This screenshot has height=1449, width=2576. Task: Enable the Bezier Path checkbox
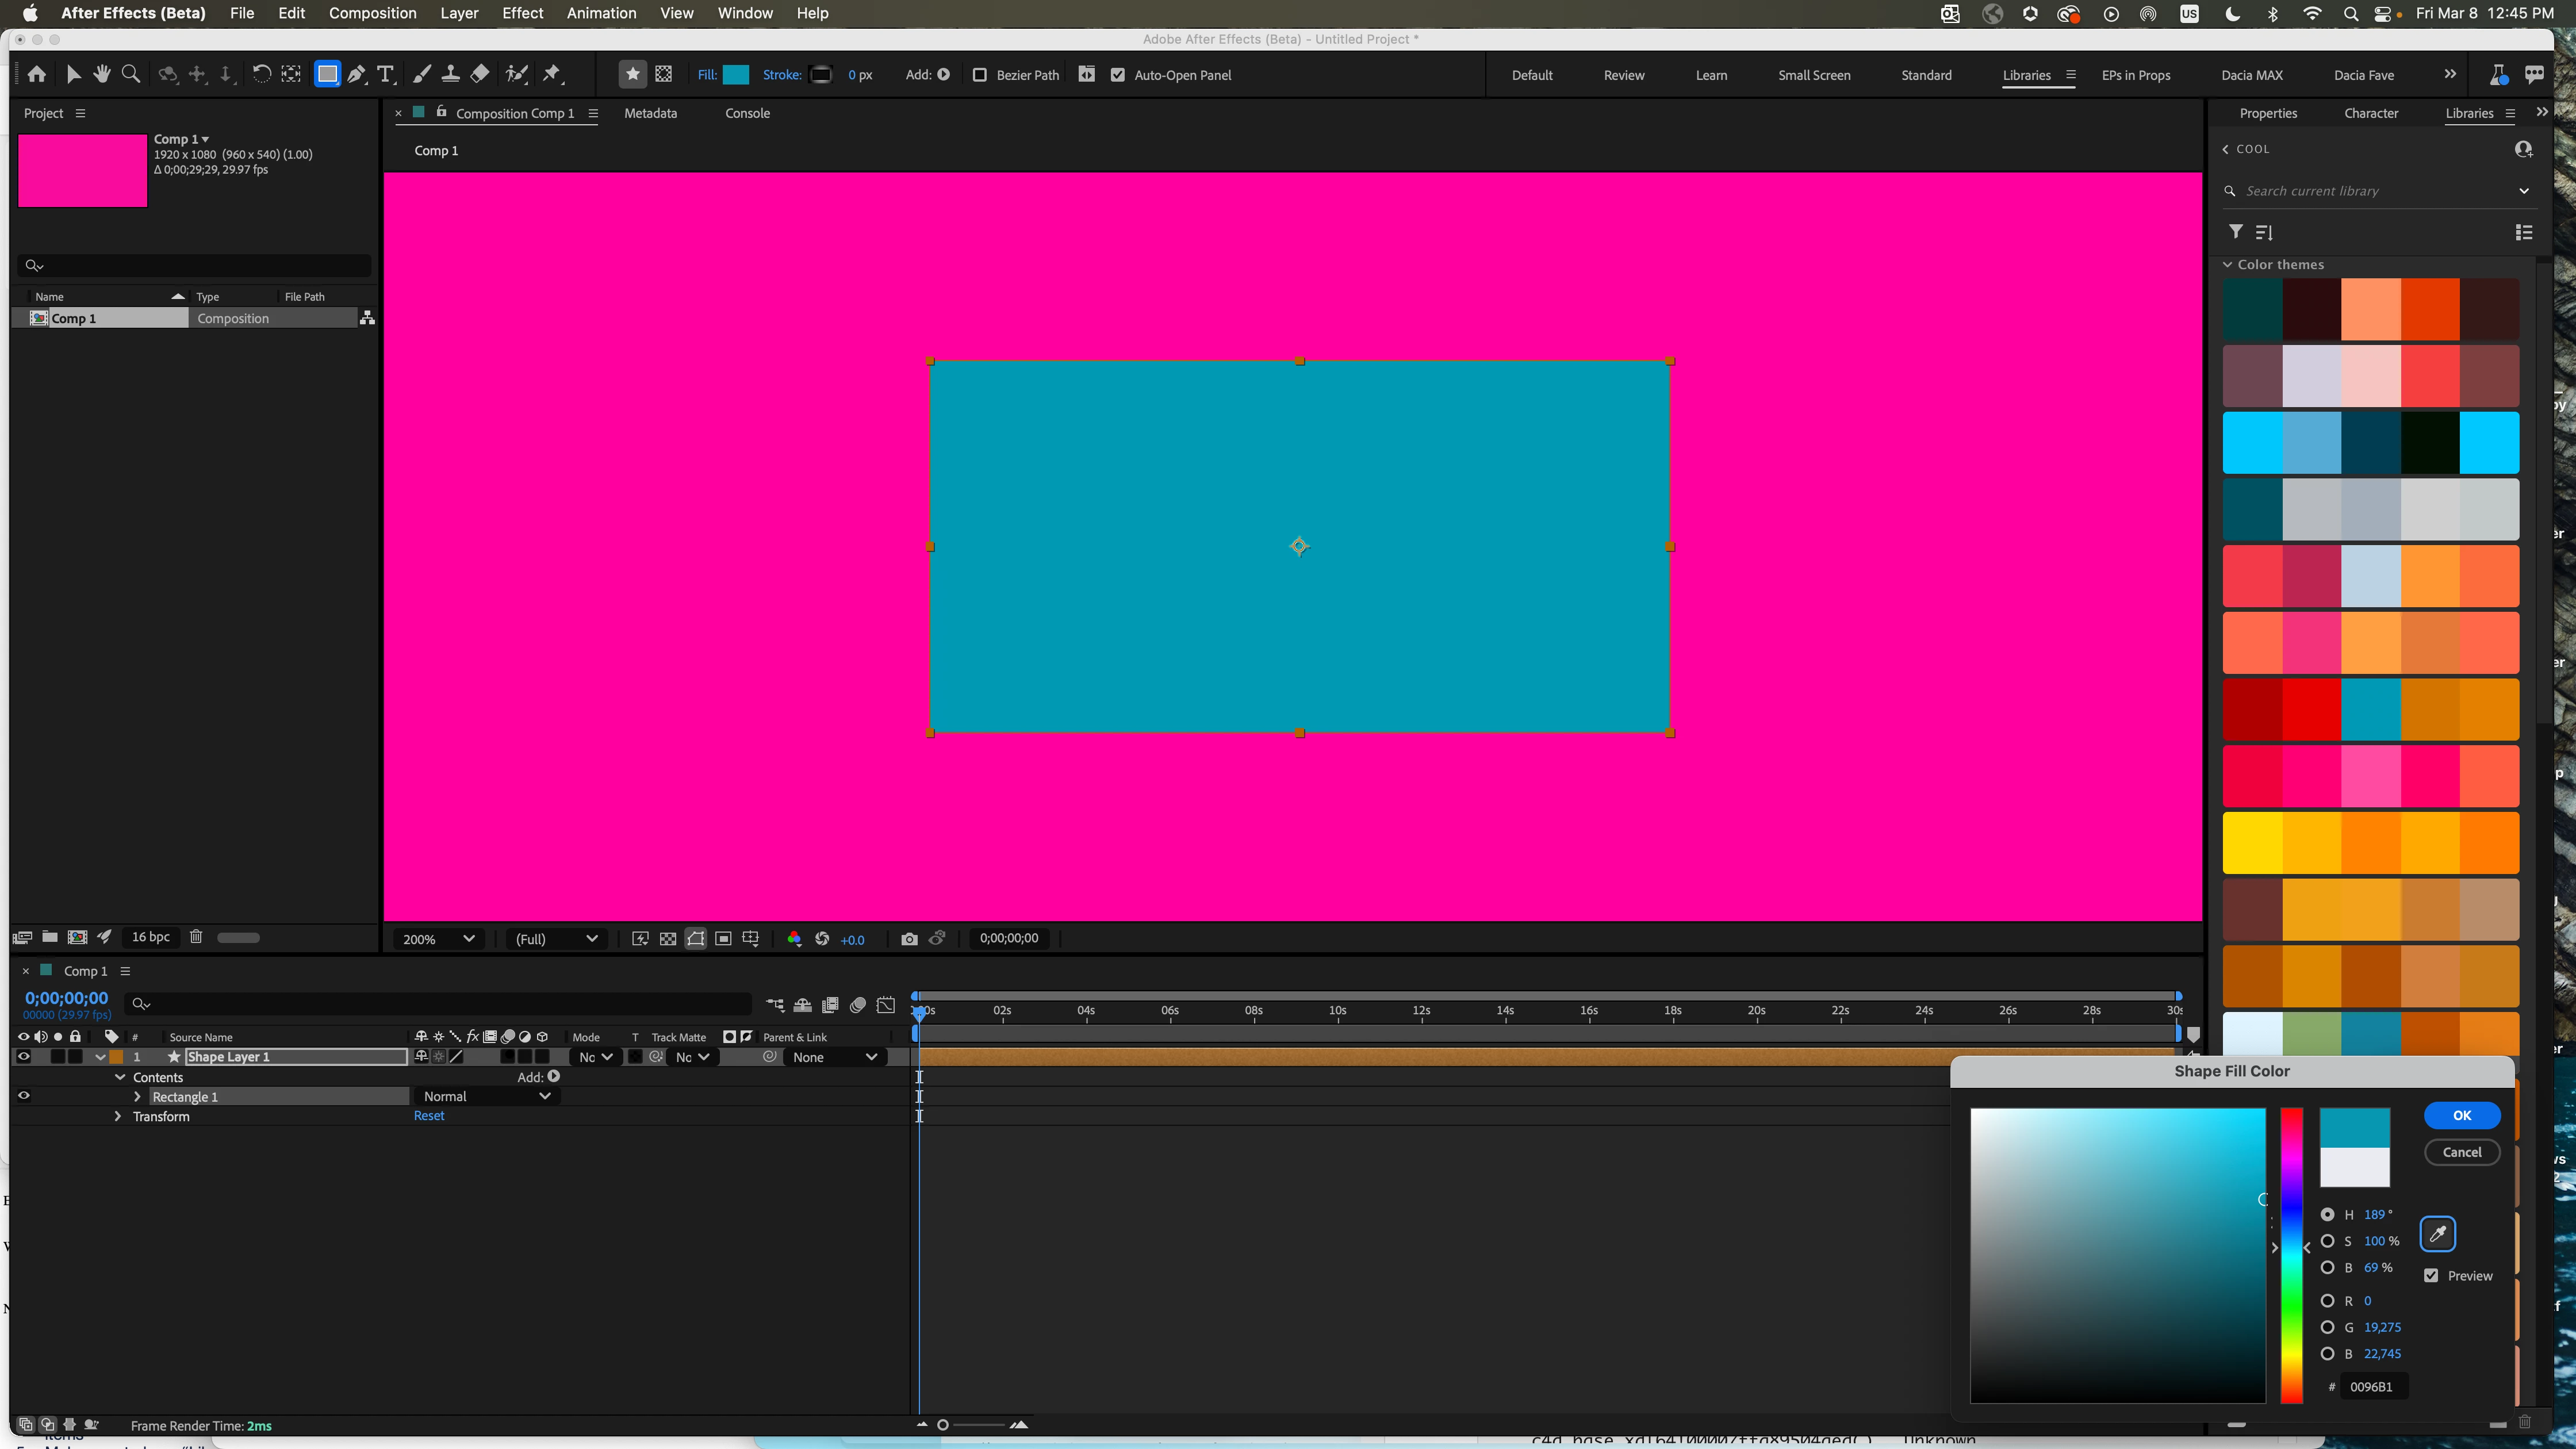pyautogui.click(x=980, y=75)
